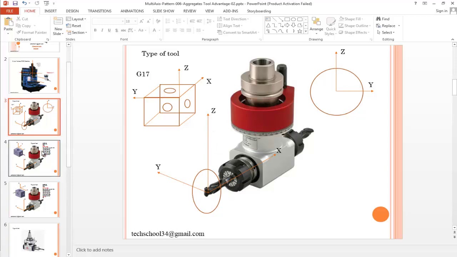Expand the shapes gallery More arrow
The image size is (457, 257).
(x=306, y=31)
